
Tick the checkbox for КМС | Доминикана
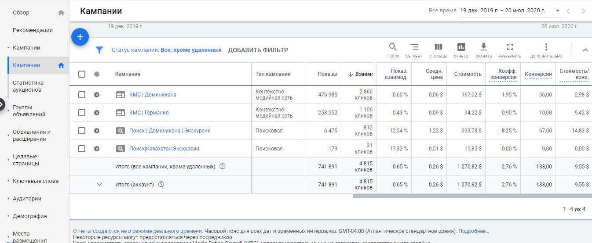pyautogui.click(x=82, y=95)
